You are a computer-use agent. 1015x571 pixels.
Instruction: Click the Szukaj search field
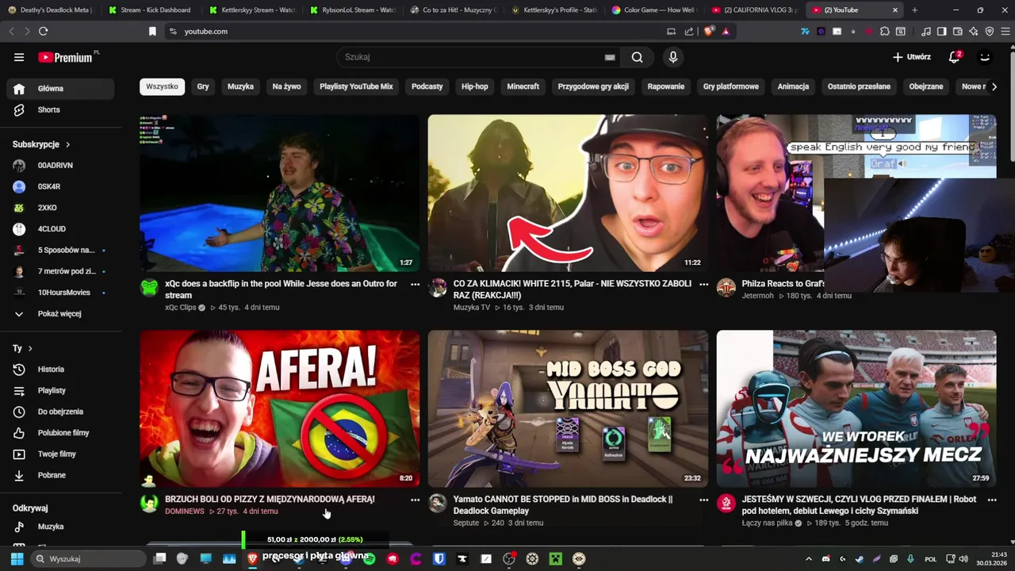click(473, 57)
